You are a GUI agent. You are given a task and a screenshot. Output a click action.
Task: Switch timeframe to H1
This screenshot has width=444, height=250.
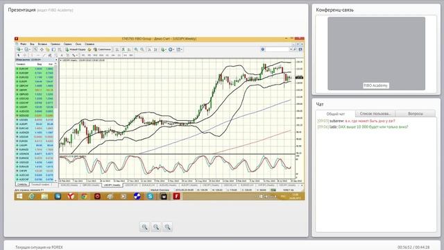pos(107,56)
